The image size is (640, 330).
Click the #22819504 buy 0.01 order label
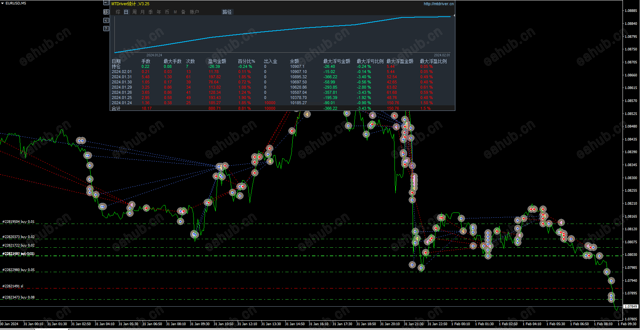(x=19, y=222)
